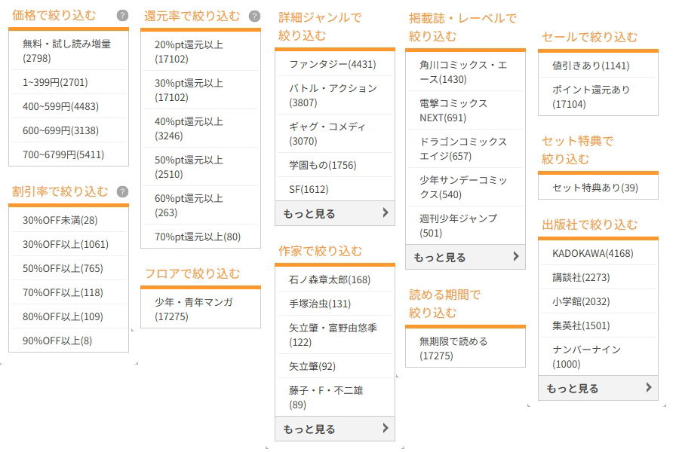This screenshot has height=452, width=679.
Task: Click help icon beside 割引率で絞り込む
Action: [122, 191]
